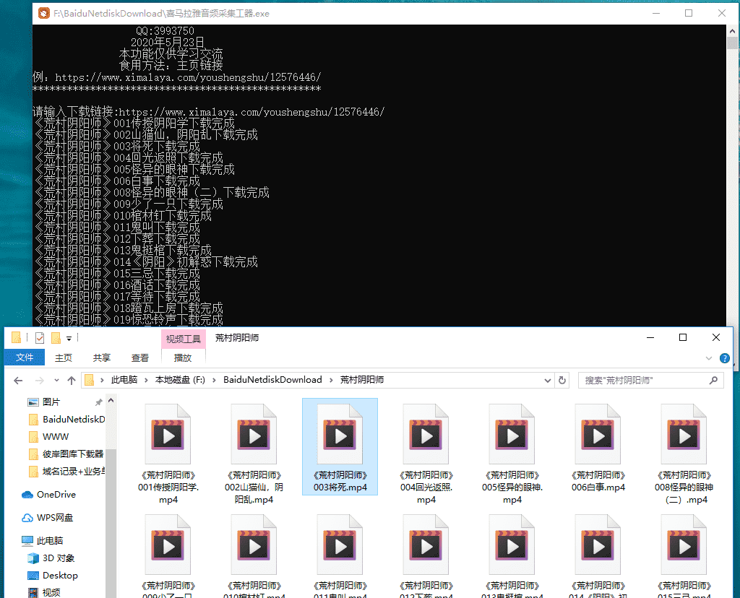Go up one folder level arrow

pos(72,380)
